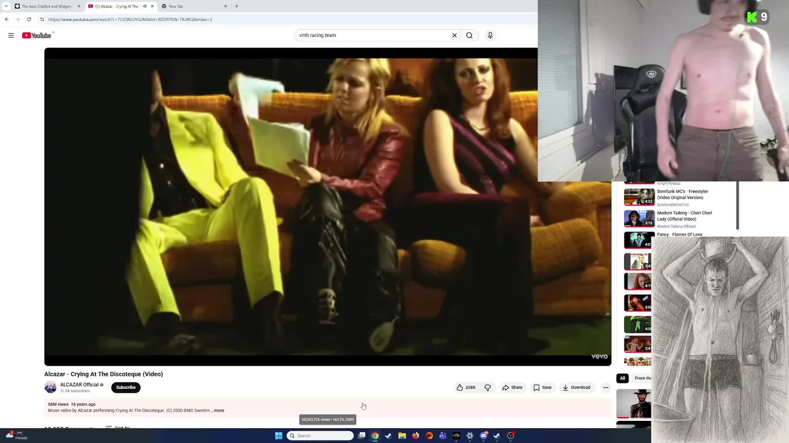789x443 pixels.
Task: Start voice search with the microphone icon
Action: [490, 35]
